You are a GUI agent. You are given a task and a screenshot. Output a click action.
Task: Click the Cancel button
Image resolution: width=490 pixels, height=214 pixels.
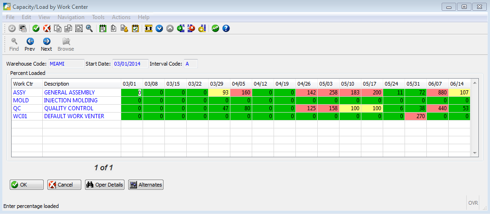click(64, 185)
